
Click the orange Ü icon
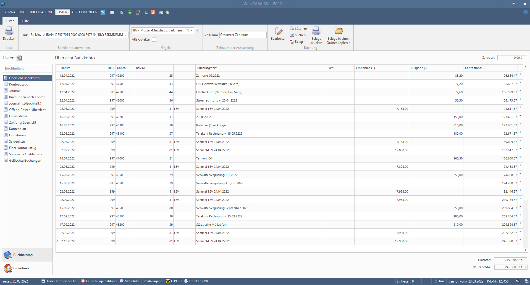pos(153,12)
